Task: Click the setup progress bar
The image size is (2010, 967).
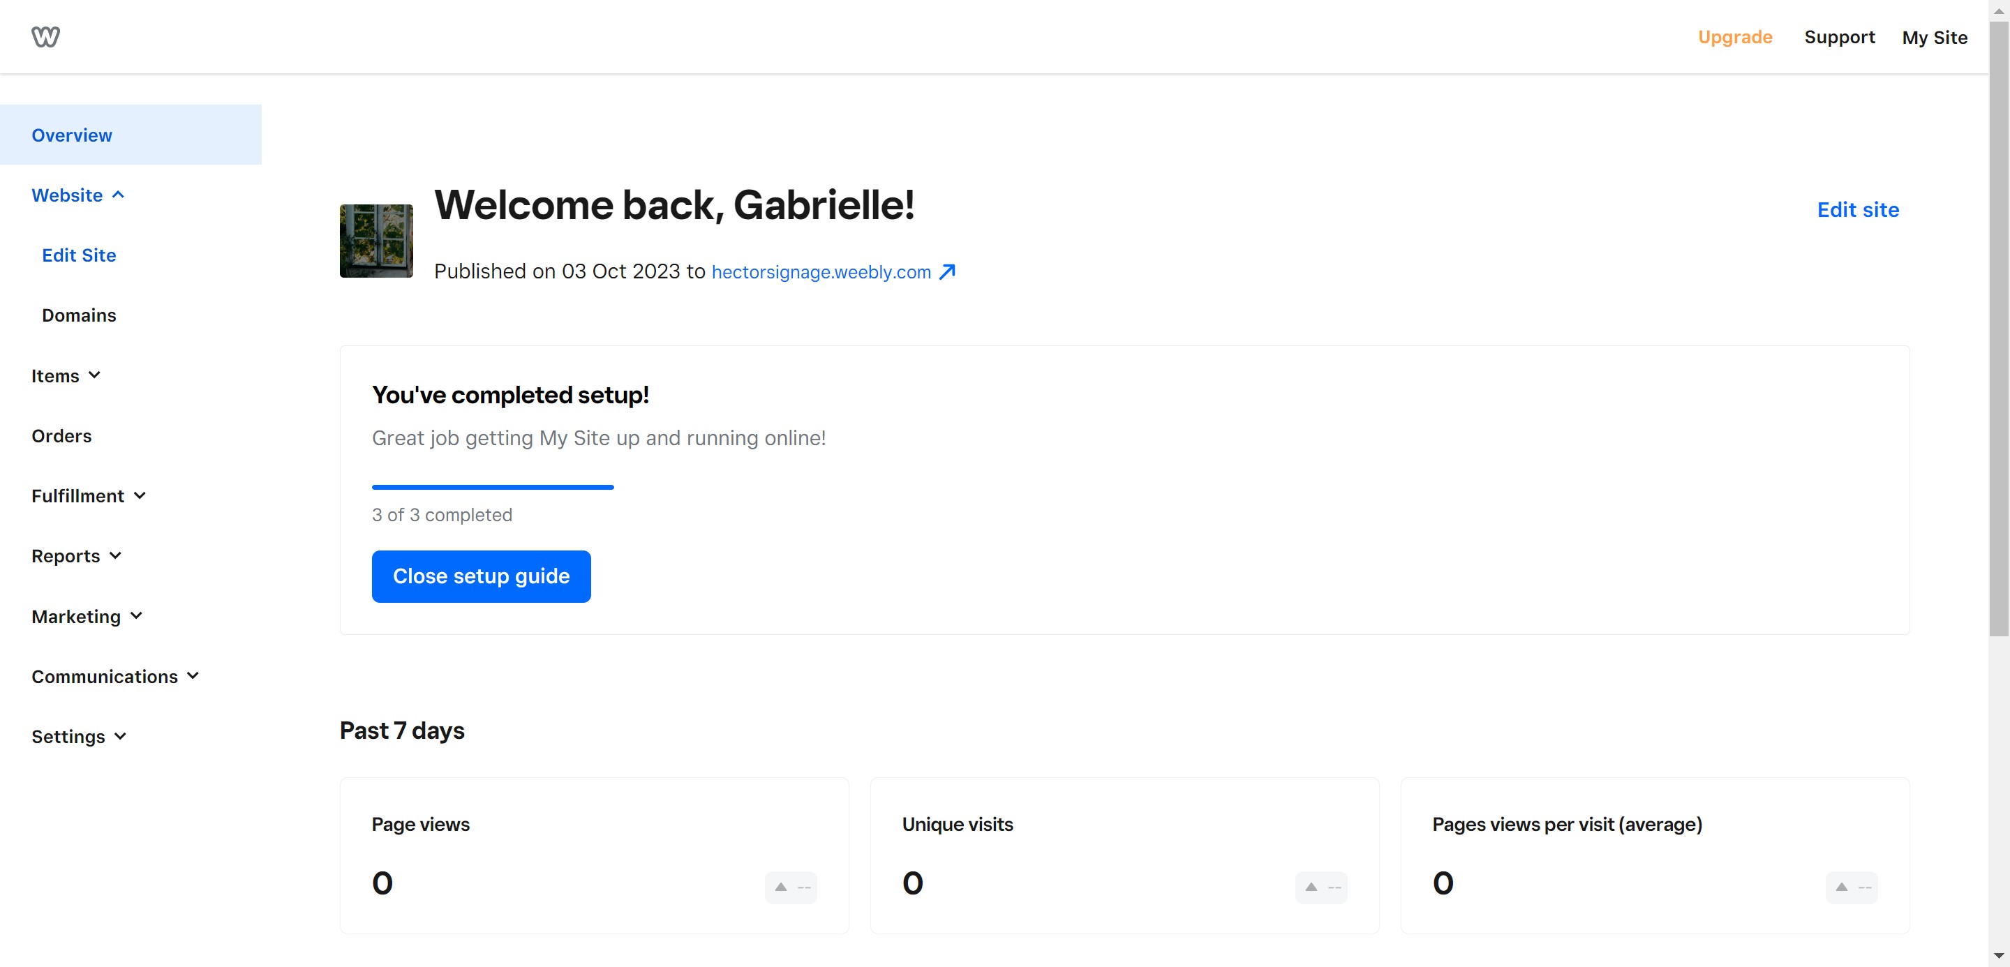Action: [492, 488]
